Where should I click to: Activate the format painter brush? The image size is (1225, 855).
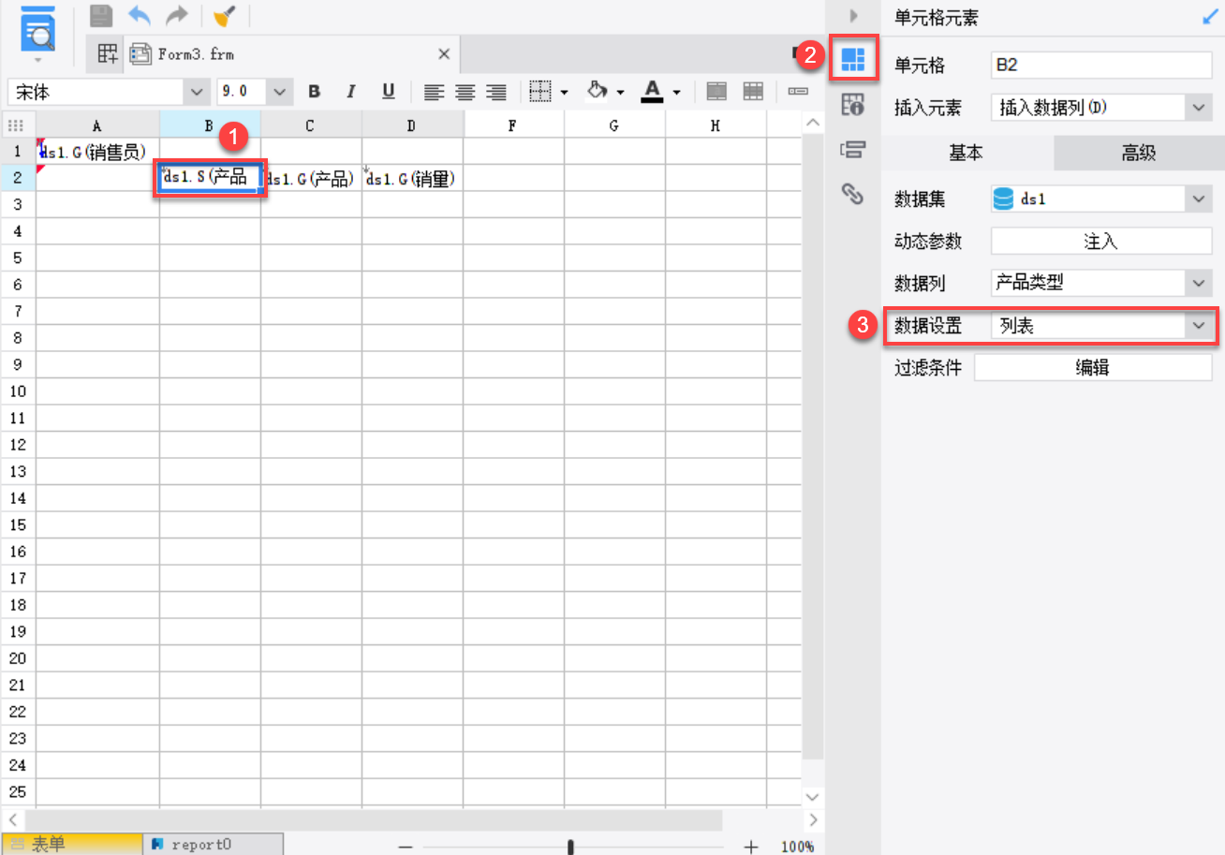[223, 16]
